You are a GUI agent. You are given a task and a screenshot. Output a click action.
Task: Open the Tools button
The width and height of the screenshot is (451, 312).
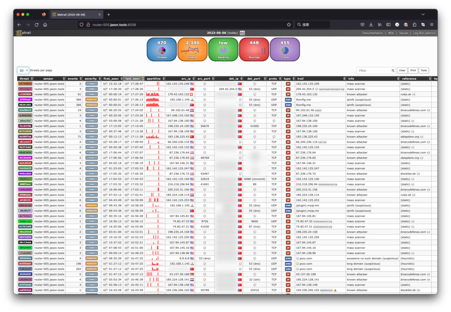[x=424, y=71]
